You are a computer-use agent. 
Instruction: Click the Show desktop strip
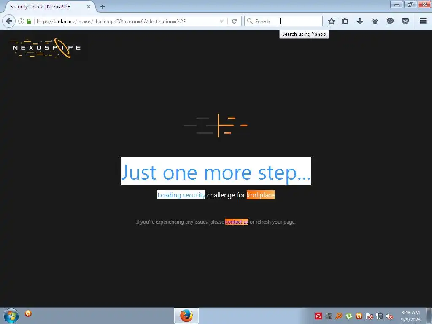coord(429,316)
